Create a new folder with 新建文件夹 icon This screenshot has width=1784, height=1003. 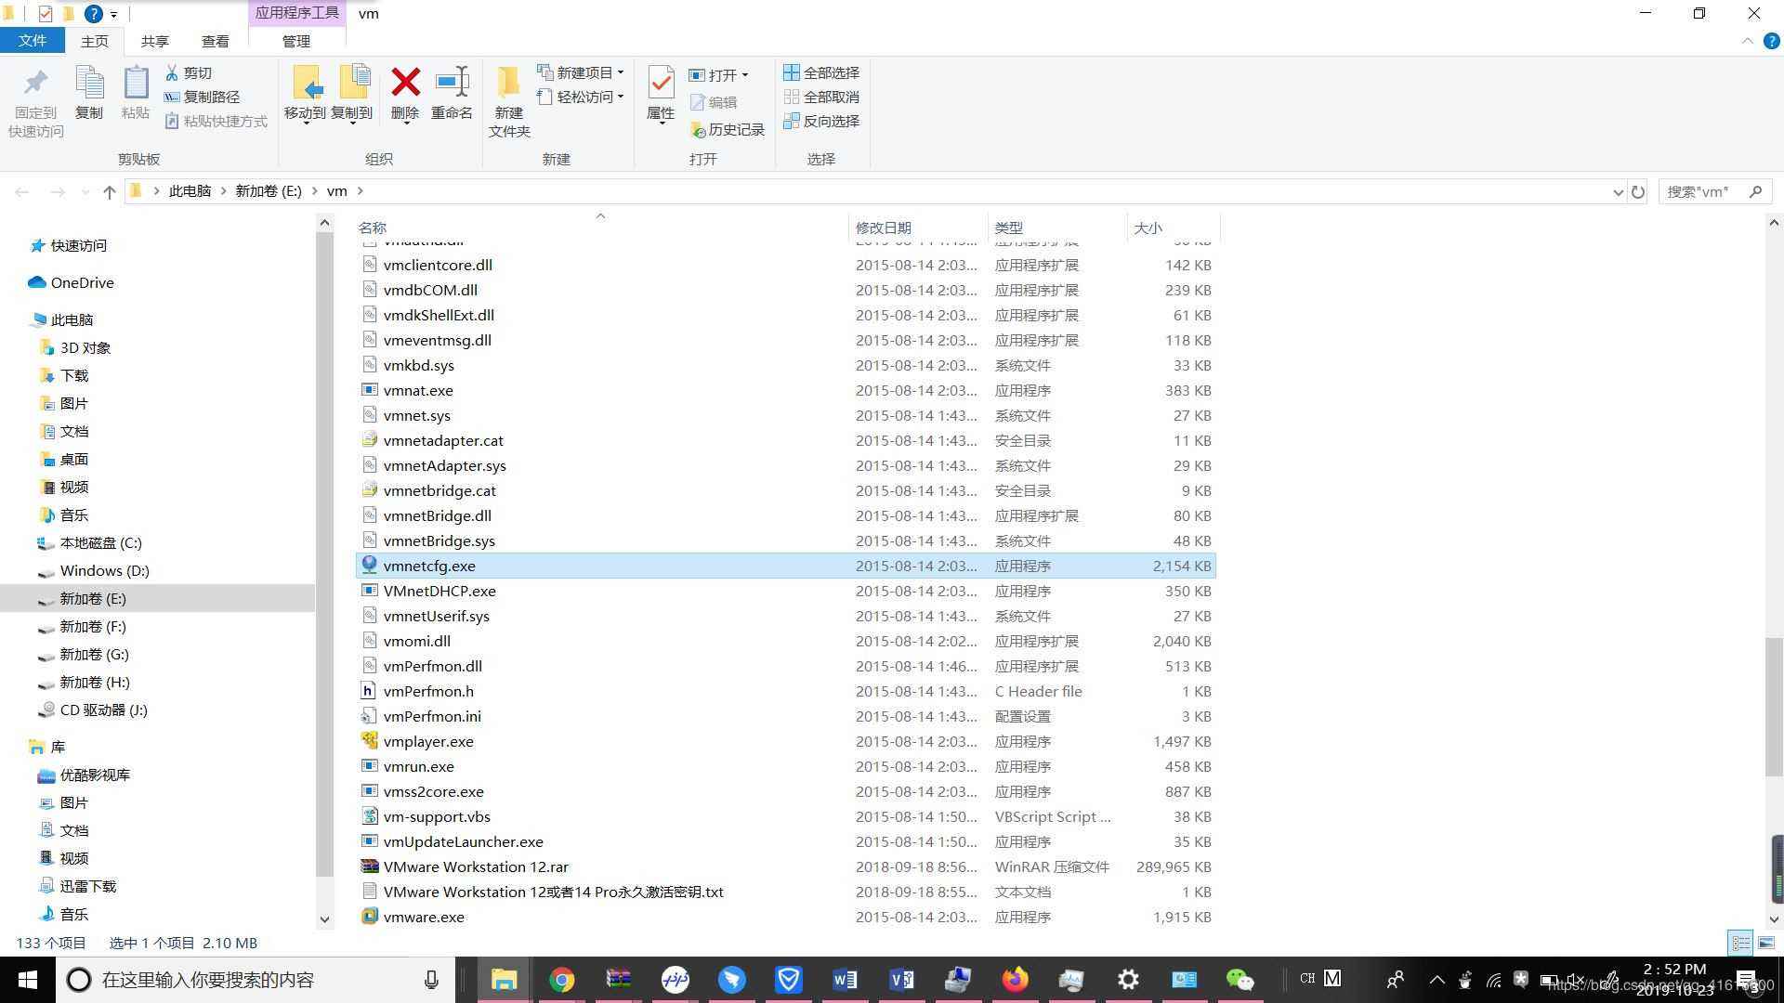pos(508,98)
